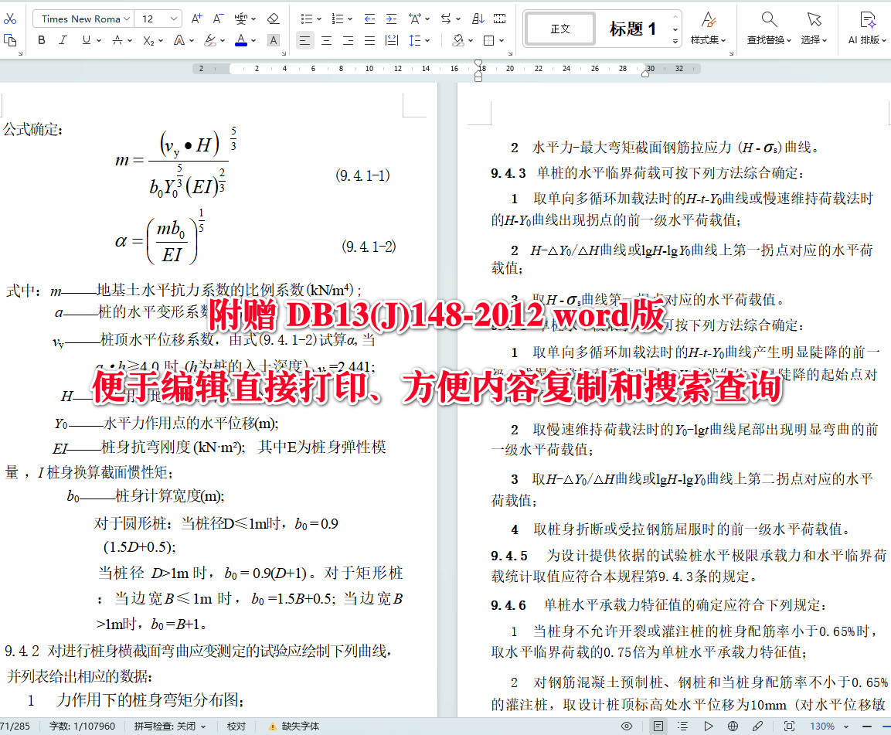Apply the blue font color A

click(241, 40)
